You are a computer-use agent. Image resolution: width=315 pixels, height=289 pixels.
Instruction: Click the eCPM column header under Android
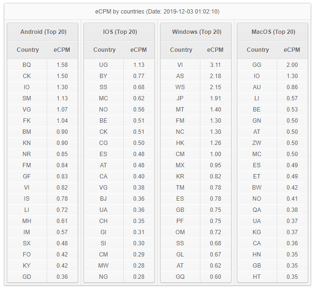[x=62, y=50]
